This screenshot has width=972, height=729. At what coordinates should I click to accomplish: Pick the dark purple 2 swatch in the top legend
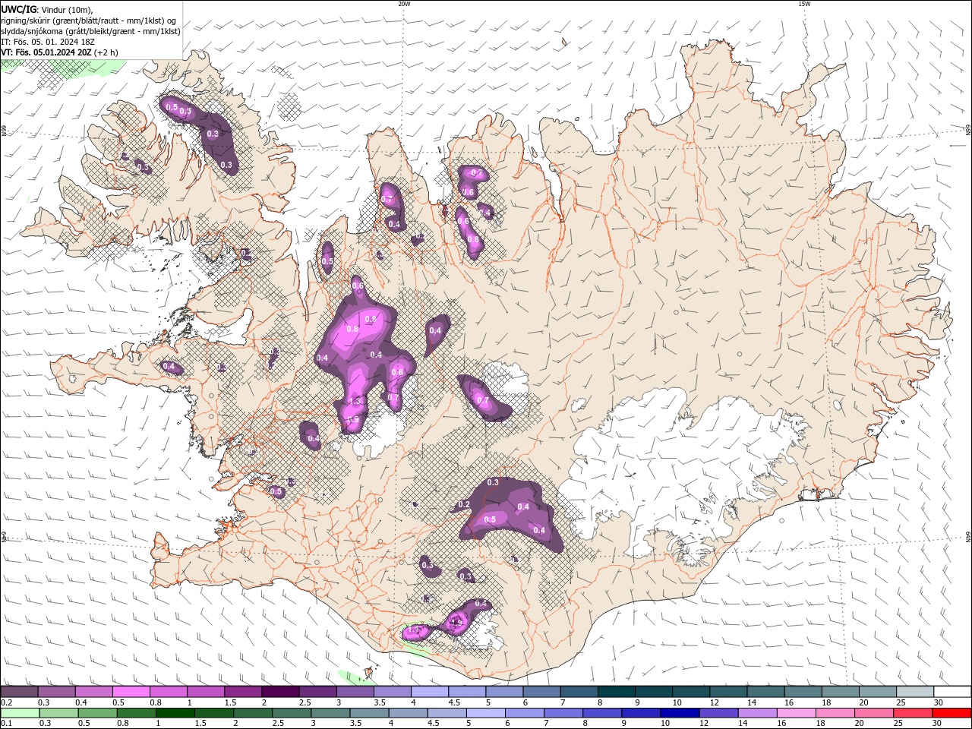click(x=280, y=692)
